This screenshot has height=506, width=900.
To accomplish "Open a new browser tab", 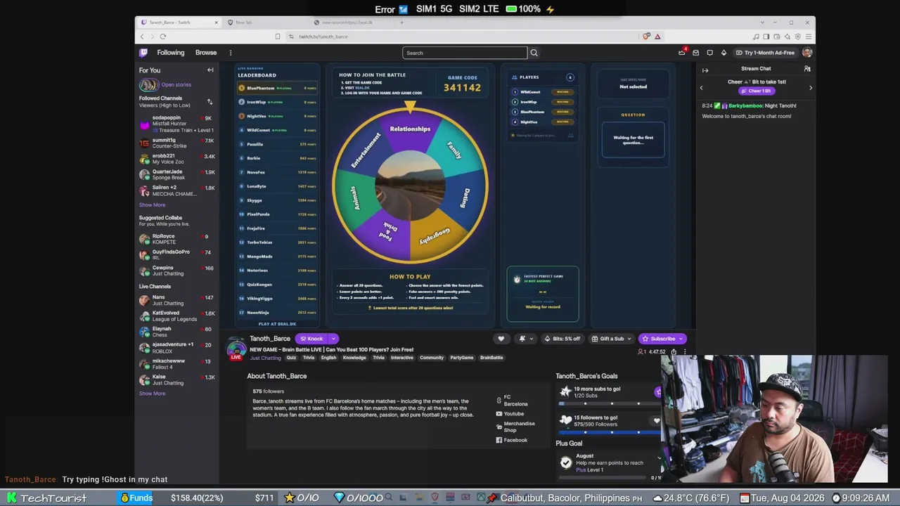I will click(x=401, y=22).
